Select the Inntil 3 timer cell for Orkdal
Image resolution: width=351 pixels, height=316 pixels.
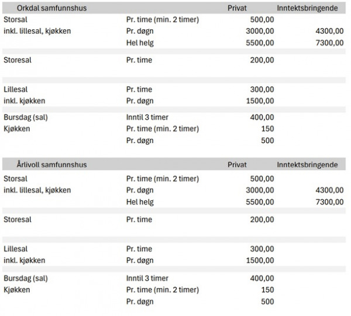[147, 117]
